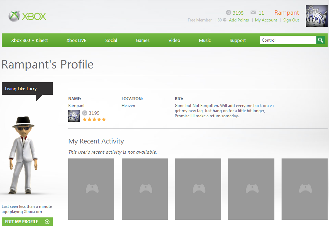Open the Xbox 360 + Kinect menu
This screenshot has height=229, width=329.
pos(29,40)
